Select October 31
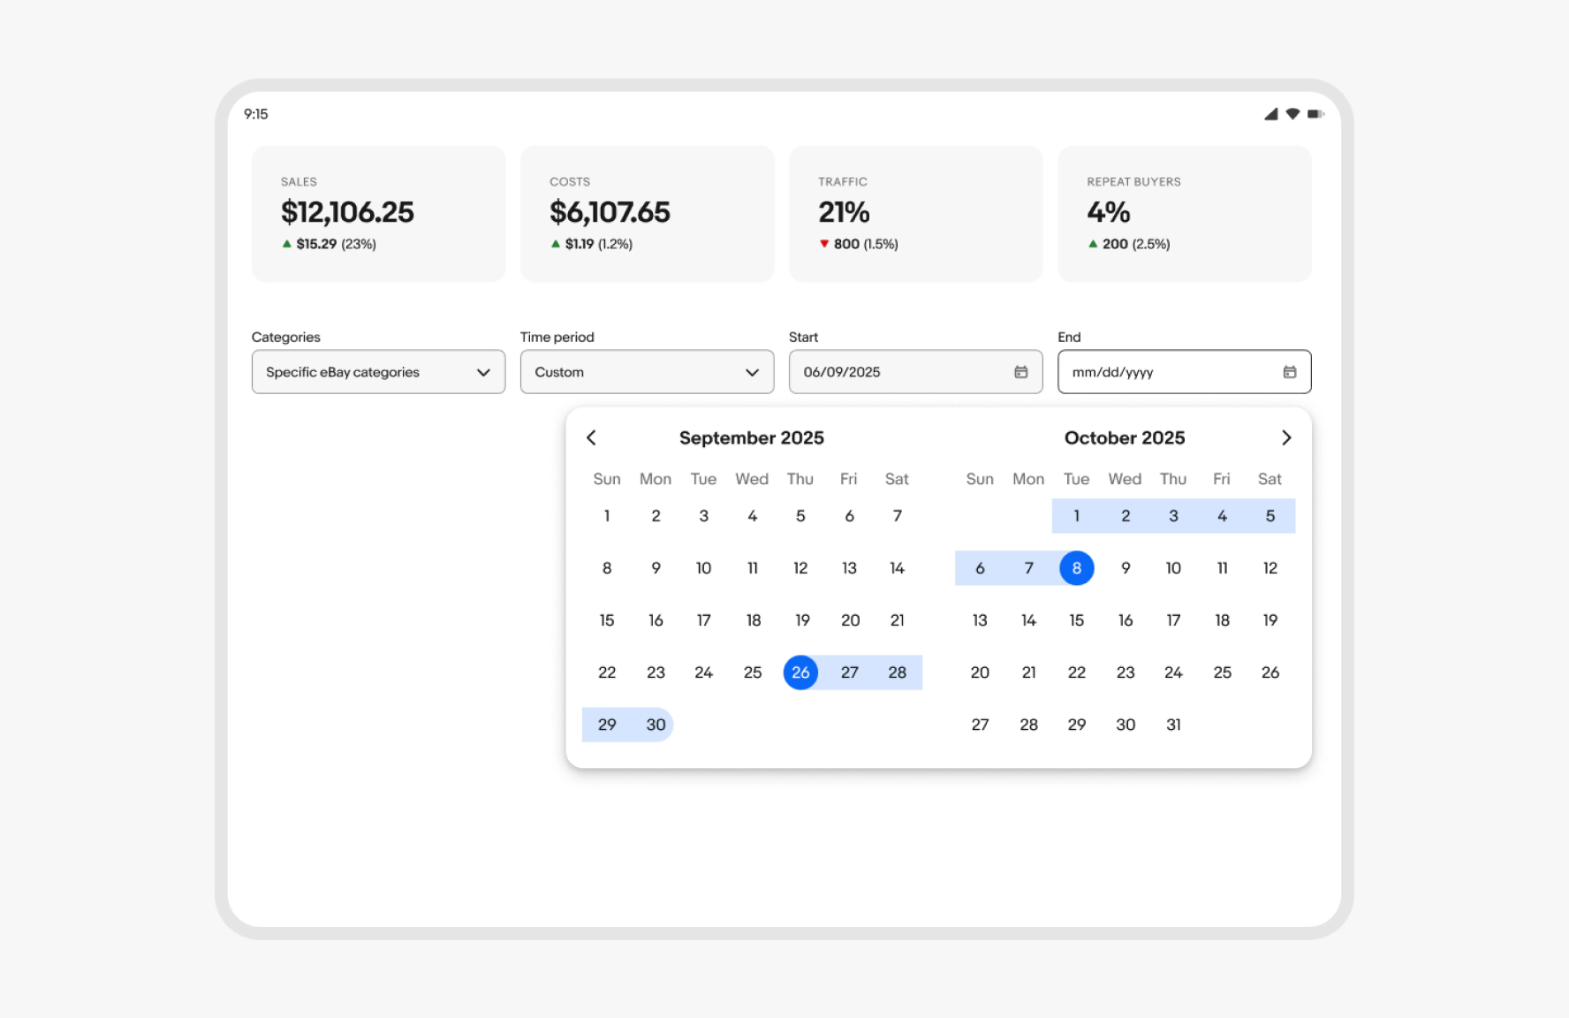This screenshot has height=1018, width=1569. 1173,725
